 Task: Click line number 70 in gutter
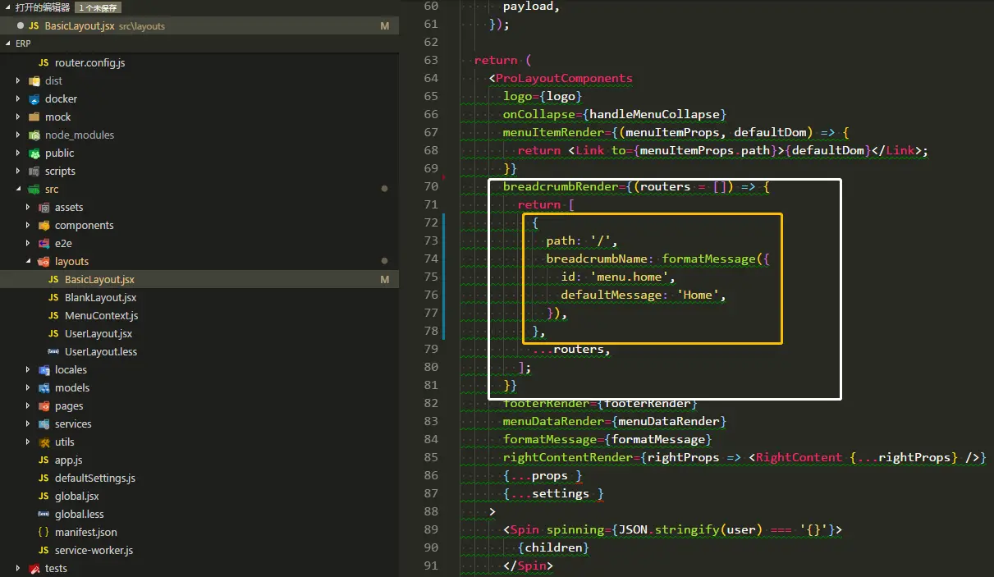(x=430, y=186)
